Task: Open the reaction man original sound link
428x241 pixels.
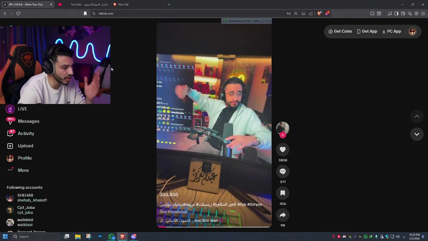Action: [x=192, y=221]
